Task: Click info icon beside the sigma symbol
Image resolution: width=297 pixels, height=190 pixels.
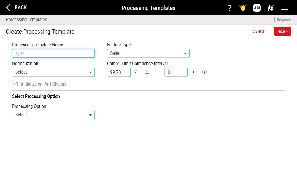Action: [x=204, y=72]
